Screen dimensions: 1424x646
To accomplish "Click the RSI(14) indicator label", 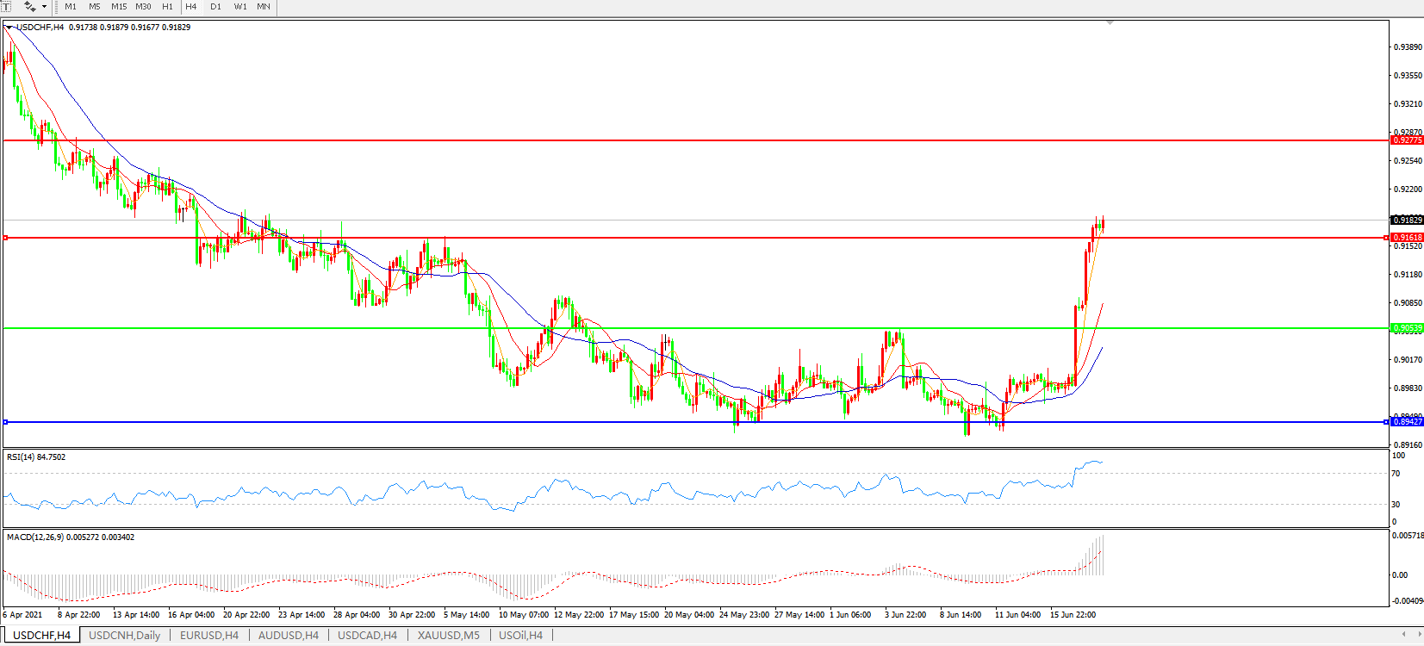I will [x=35, y=457].
